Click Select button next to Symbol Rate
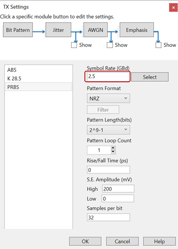 click(x=150, y=77)
